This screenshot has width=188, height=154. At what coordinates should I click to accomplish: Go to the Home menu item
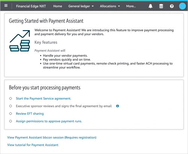point(58,6)
